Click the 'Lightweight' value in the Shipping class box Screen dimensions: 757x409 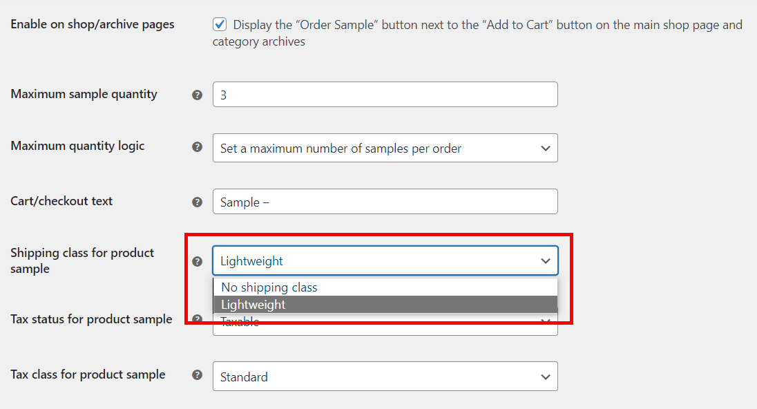(x=250, y=260)
